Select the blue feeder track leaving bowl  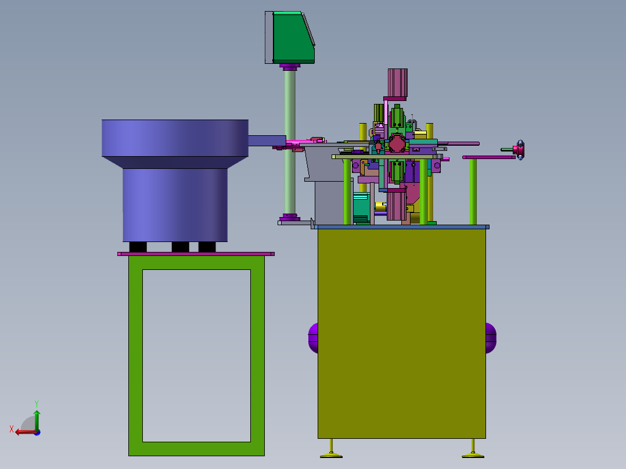pyautogui.click(x=267, y=140)
